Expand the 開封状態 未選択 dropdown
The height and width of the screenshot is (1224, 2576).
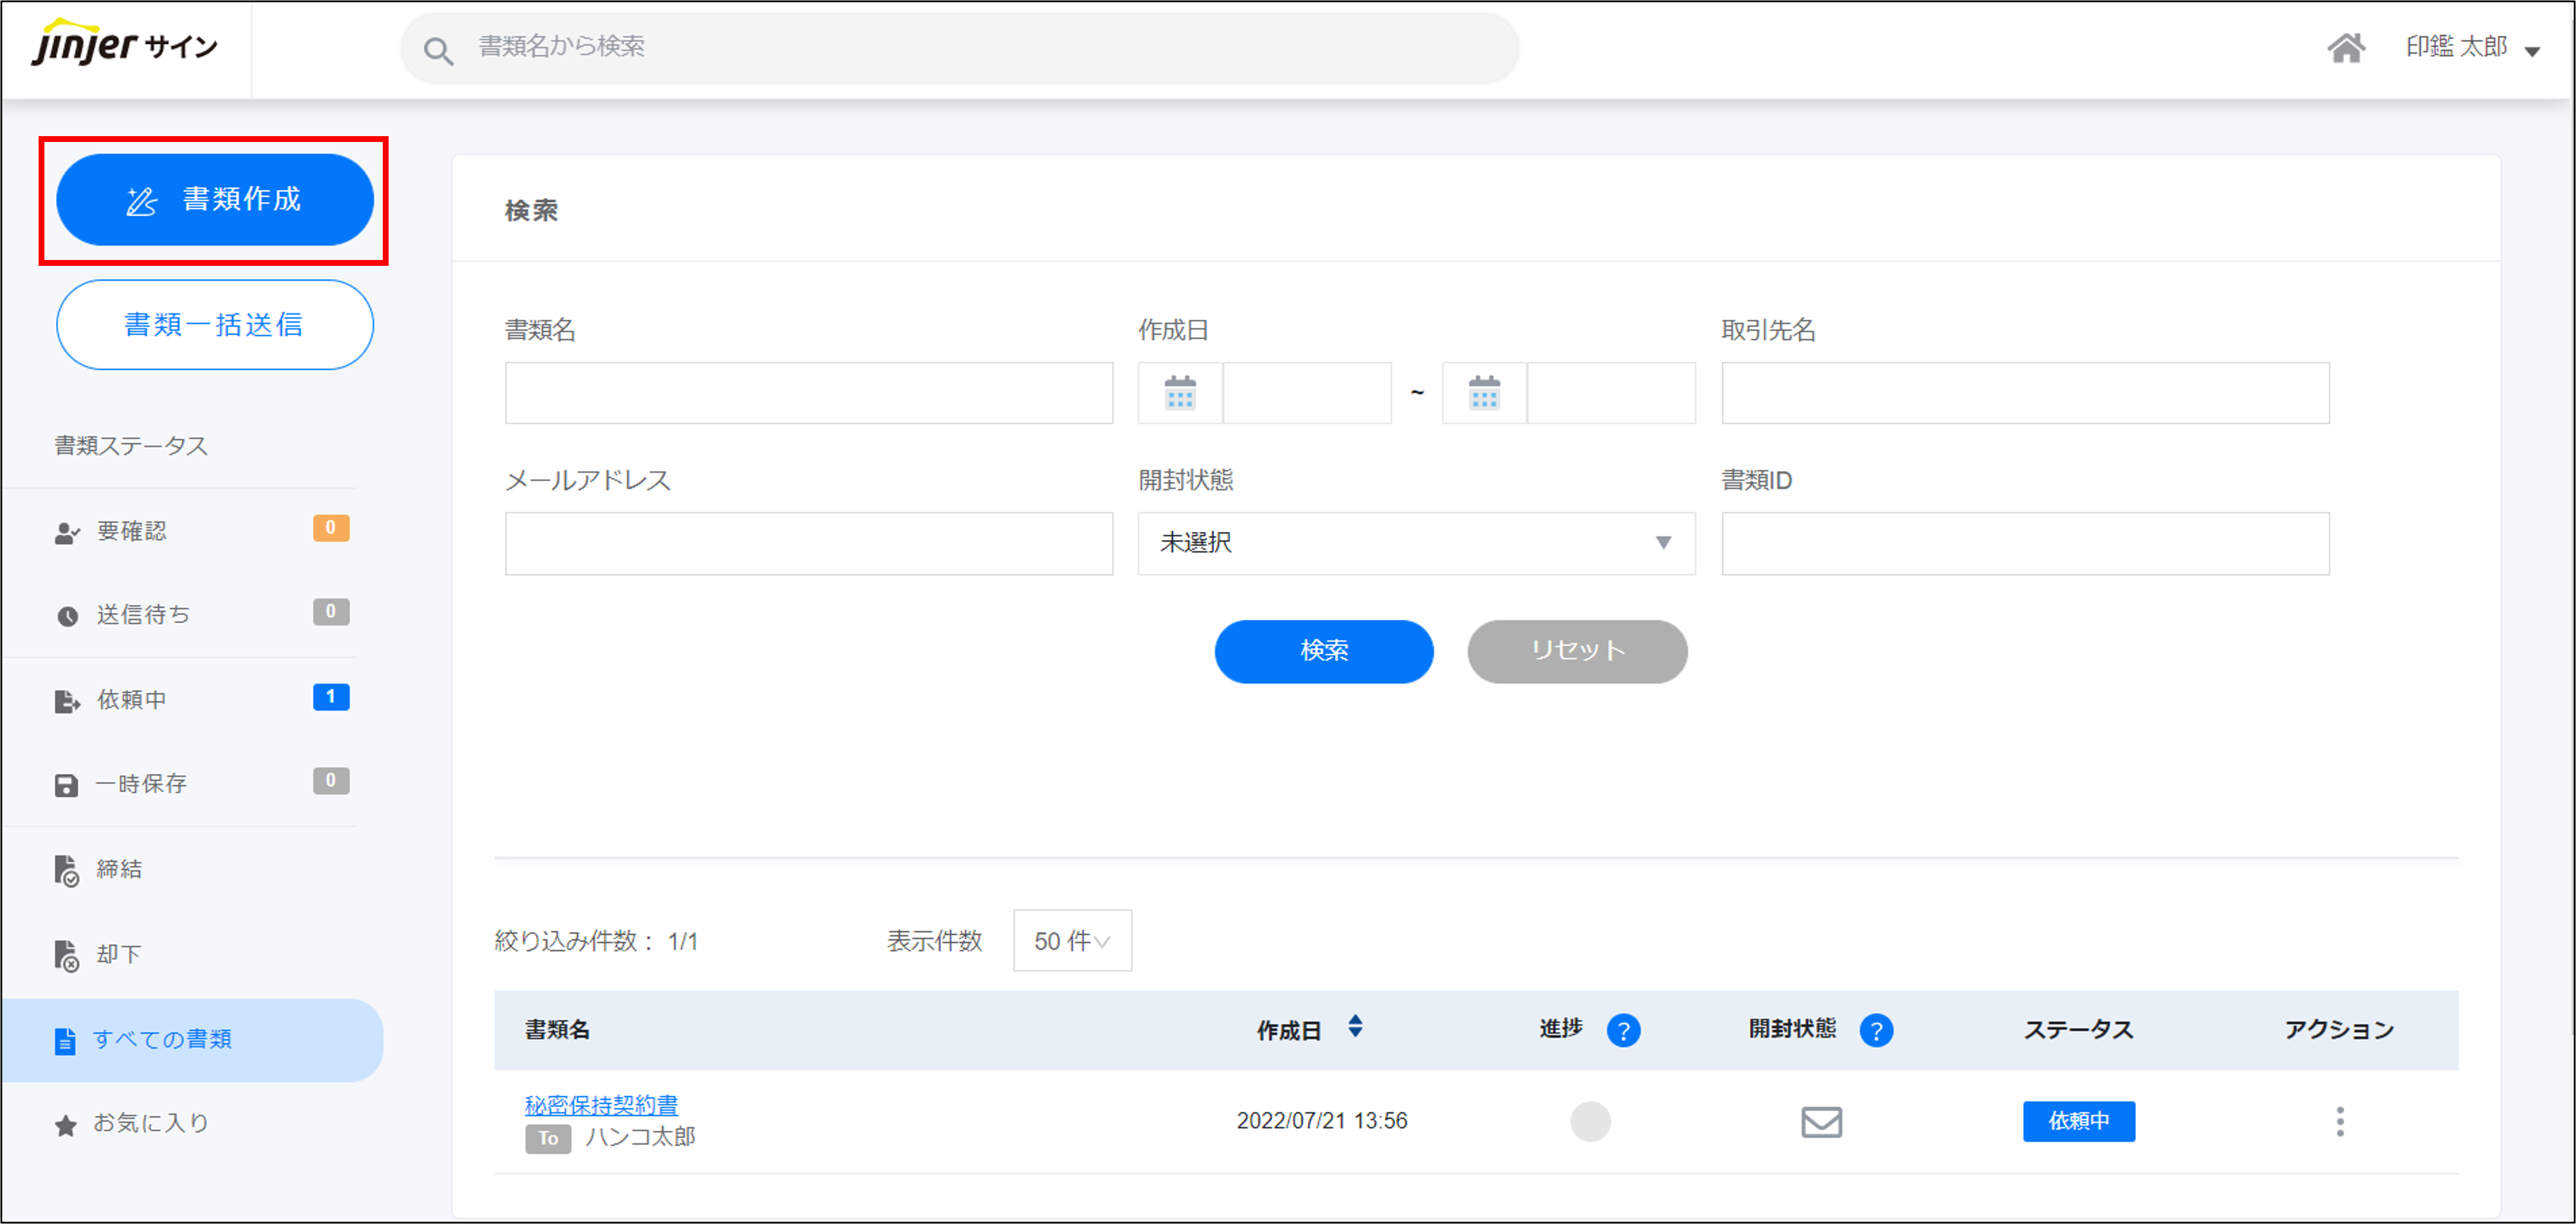click(x=1415, y=543)
